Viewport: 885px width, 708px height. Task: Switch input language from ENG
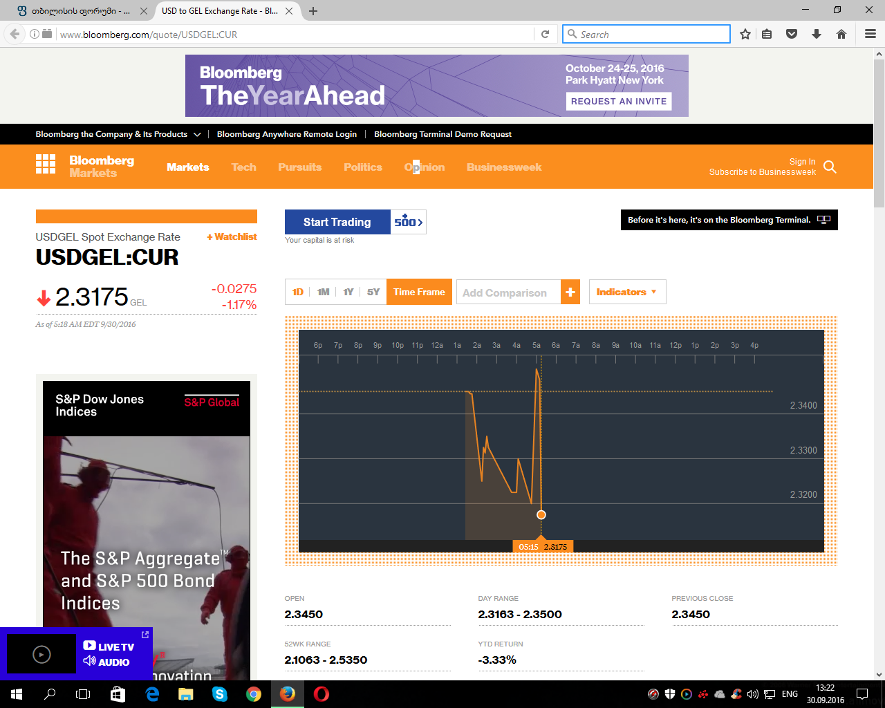[x=790, y=694]
